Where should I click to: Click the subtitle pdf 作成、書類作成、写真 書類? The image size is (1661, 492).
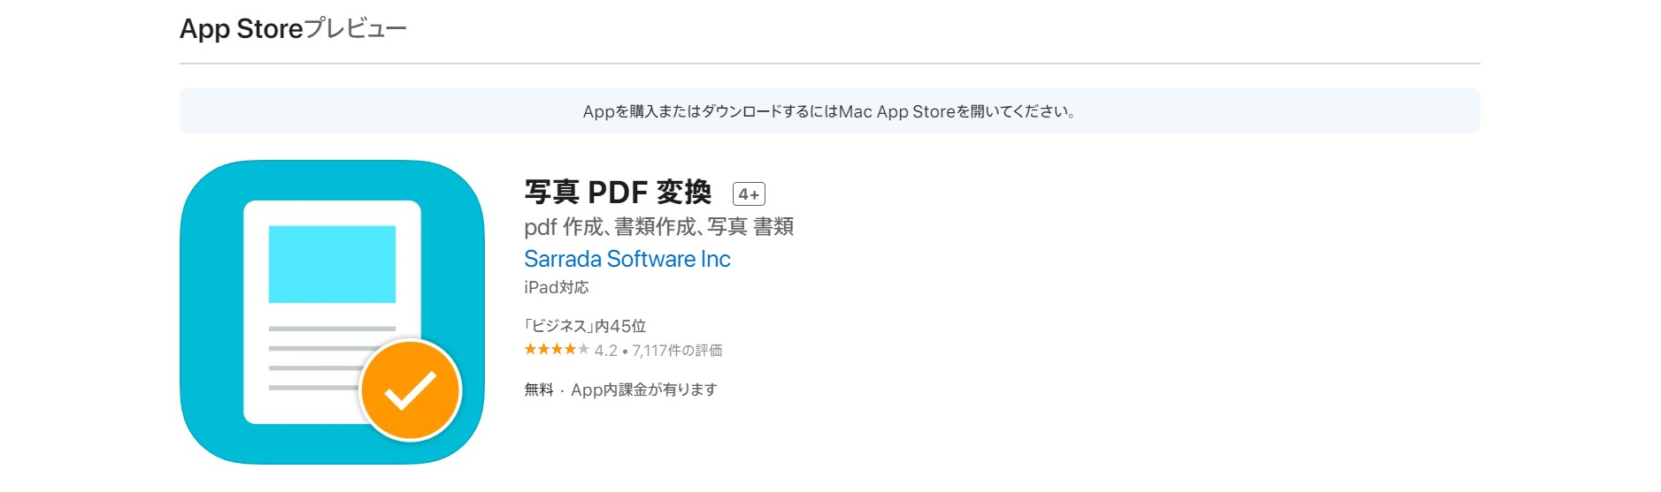[658, 227]
